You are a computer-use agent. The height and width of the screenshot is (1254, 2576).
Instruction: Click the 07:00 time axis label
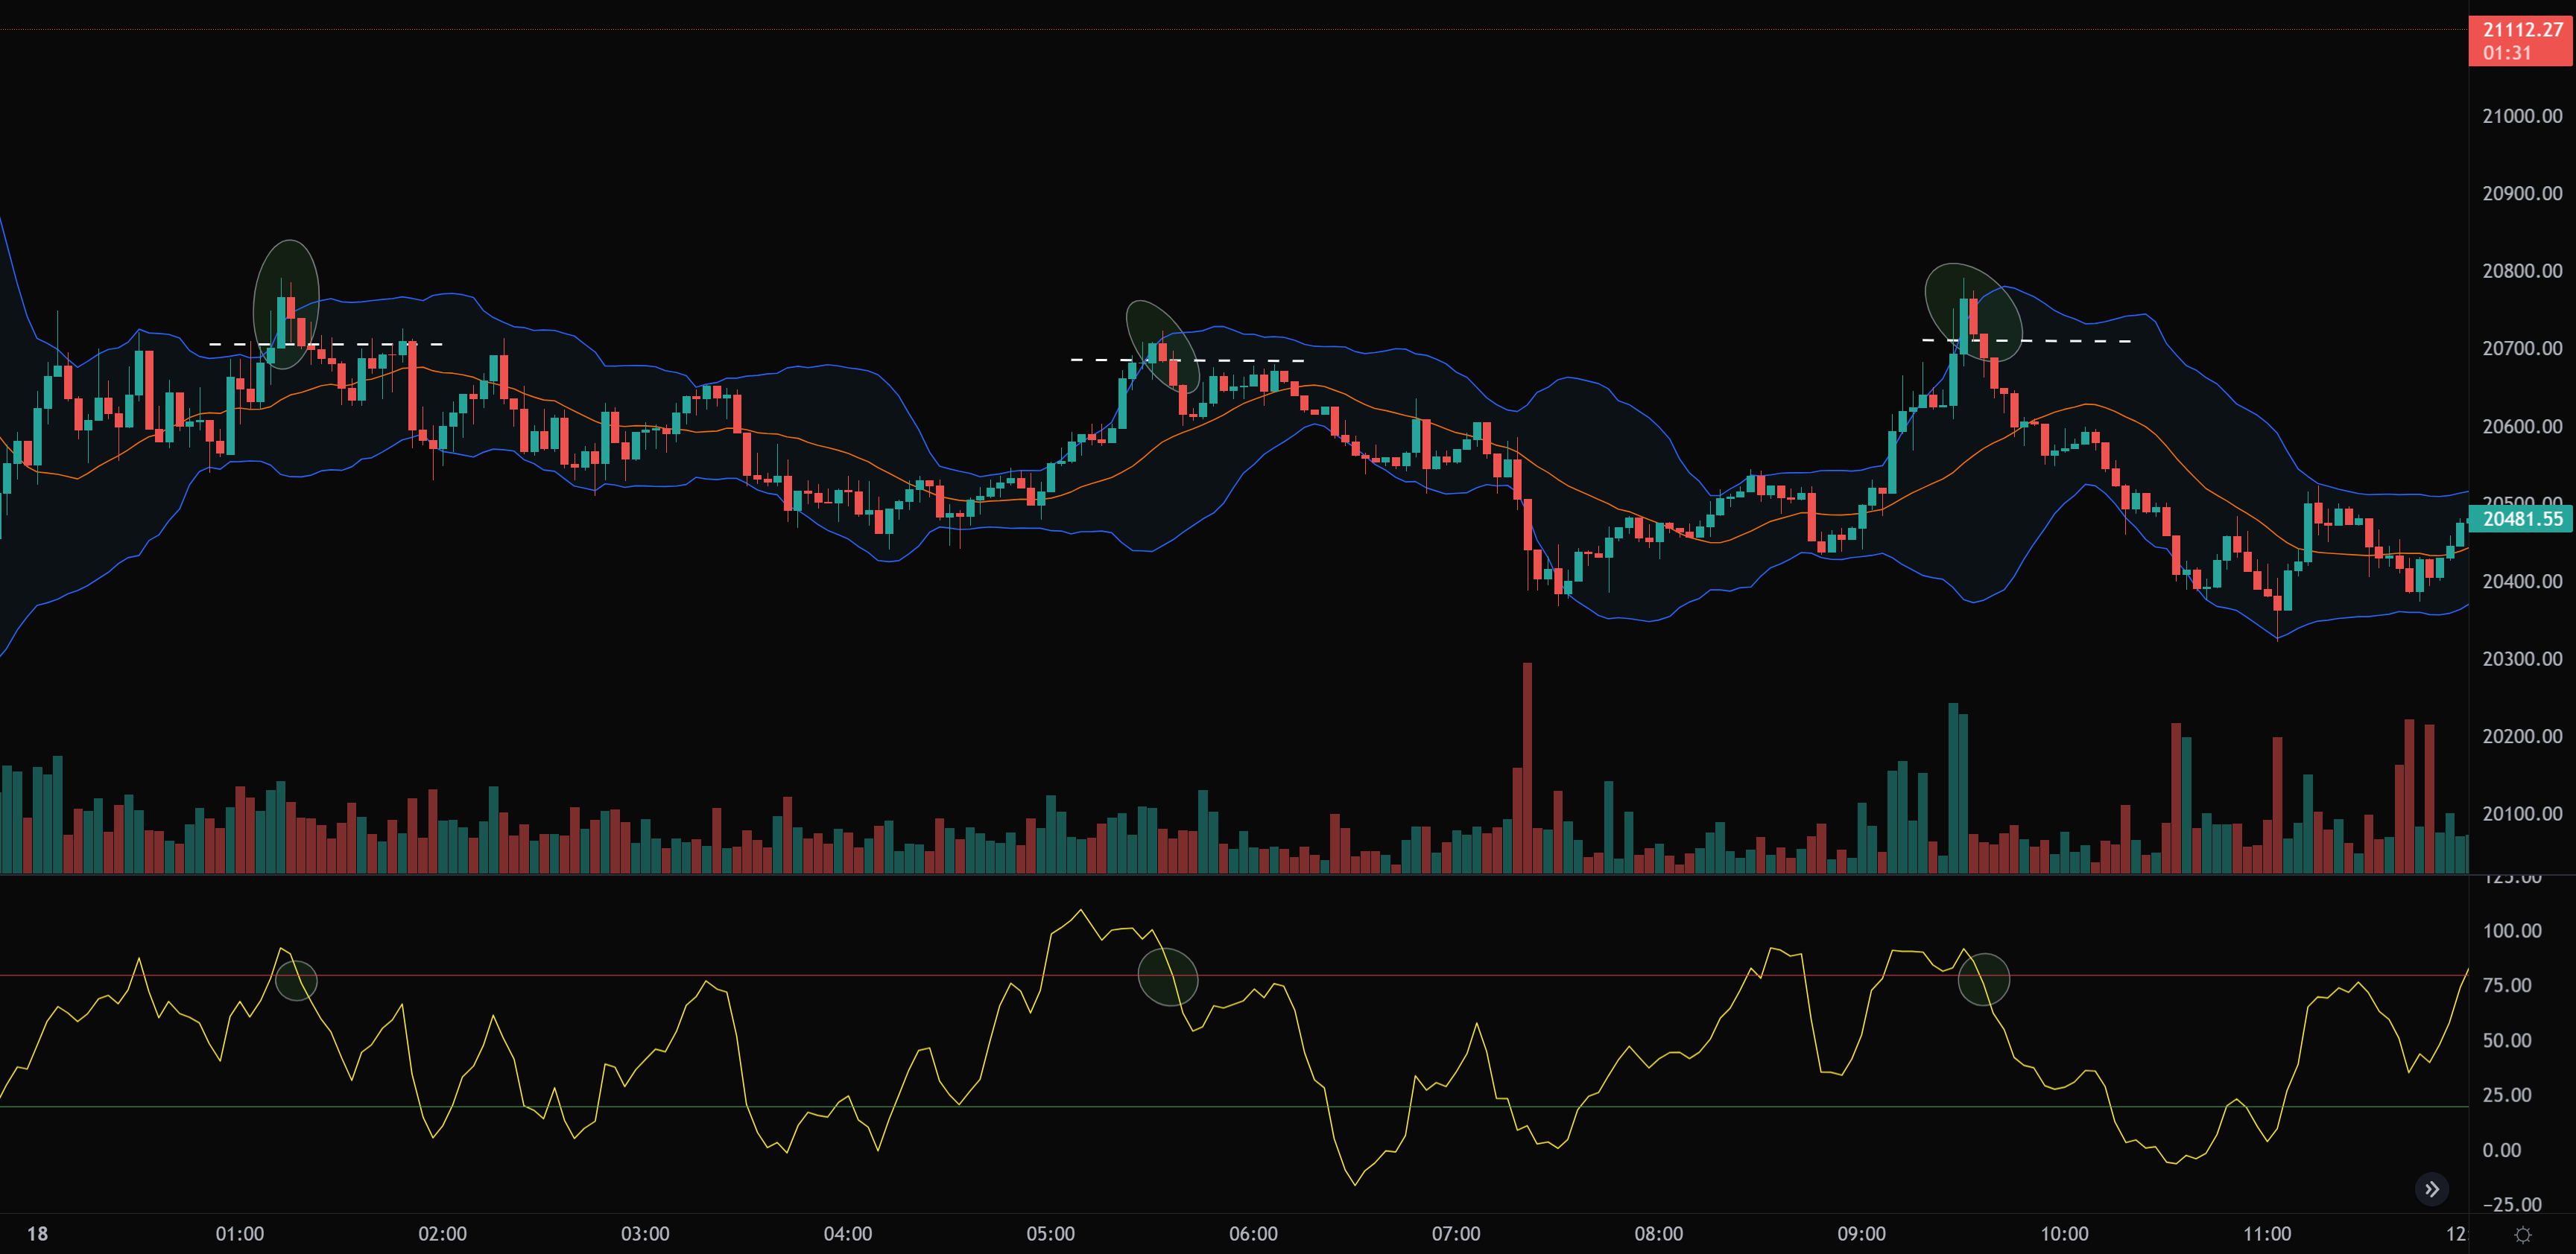coord(1456,1234)
